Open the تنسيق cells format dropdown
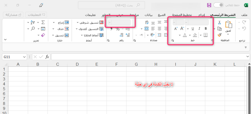The image size is (251, 114). pos(61,35)
